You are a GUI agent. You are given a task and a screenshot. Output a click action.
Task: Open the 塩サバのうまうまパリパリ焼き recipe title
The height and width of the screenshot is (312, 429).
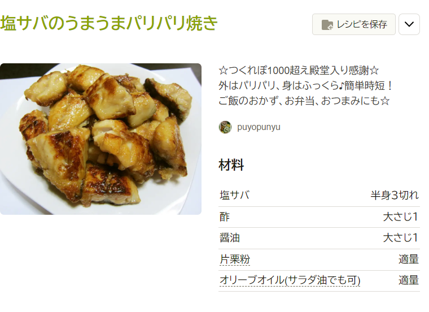(109, 23)
